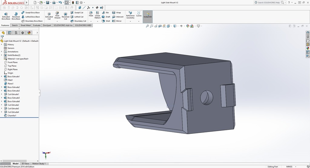This screenshot has width=310, height=168.
Task: Open the FeatureManager design tree tab
Action: click(x=3, y=33)
